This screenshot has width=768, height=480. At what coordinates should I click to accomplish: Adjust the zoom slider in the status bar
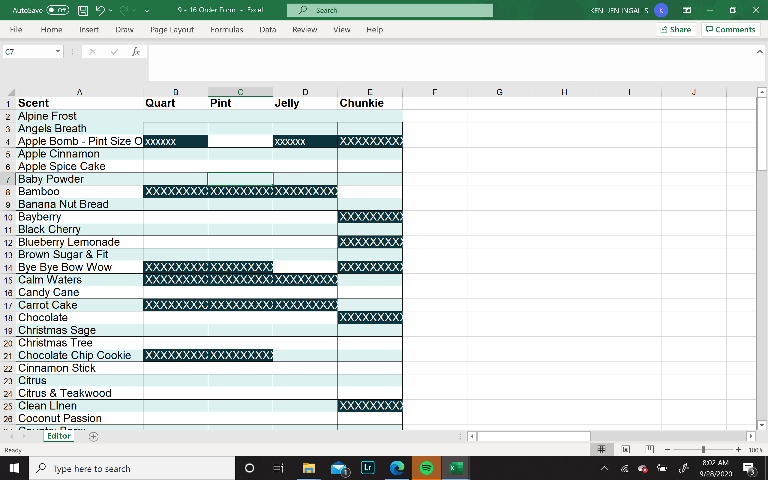coord(703,449)
